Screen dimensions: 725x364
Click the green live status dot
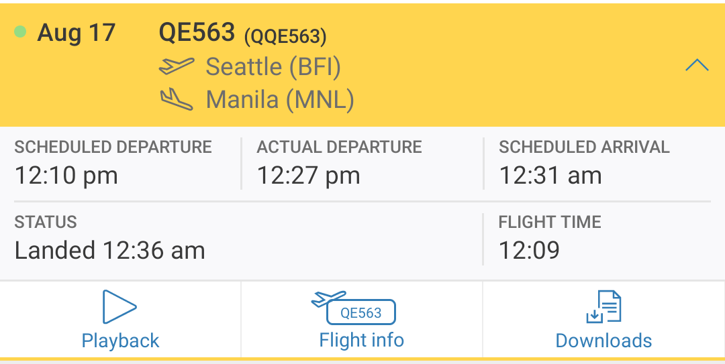(21, 32)
